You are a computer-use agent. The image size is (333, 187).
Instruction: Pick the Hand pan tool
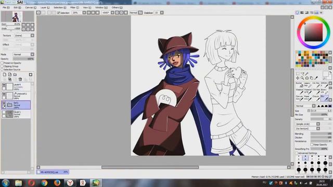coord(312,78)
